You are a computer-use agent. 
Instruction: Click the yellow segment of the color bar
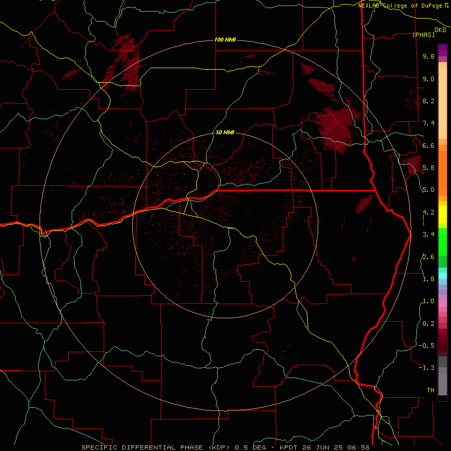click(x=442, y=214)
